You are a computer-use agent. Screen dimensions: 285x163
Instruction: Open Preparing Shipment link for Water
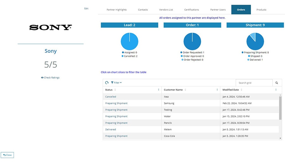pos(116,116)
